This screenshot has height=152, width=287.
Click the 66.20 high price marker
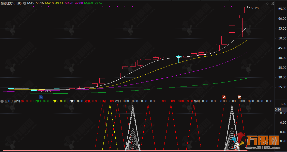(254, 8)
